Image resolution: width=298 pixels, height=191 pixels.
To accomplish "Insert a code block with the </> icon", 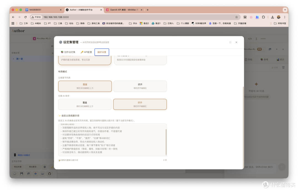I will coord(250,39).
